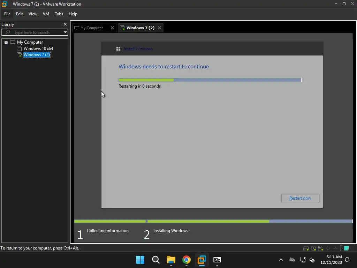Click the 'Installing Windows' step label
357x268 pixels.
point(170,231)
